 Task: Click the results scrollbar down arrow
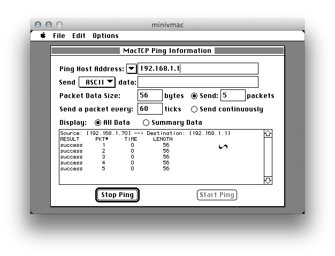(268, 180)
